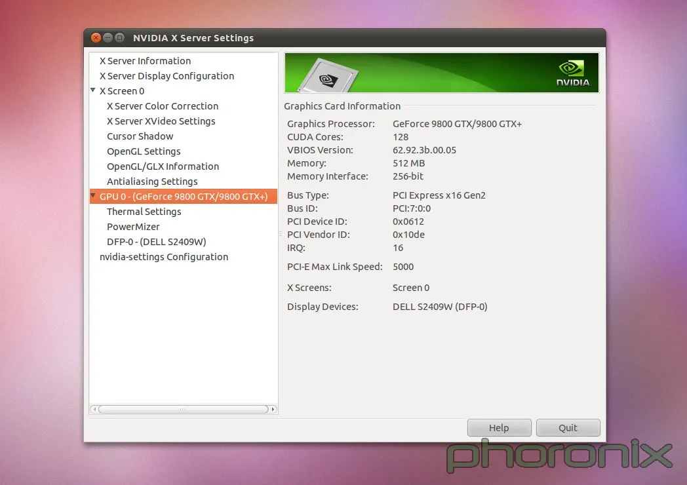
Task: Click the sidebar scroll left arrow
Action: pyautogui.click(x=94, y=409)
